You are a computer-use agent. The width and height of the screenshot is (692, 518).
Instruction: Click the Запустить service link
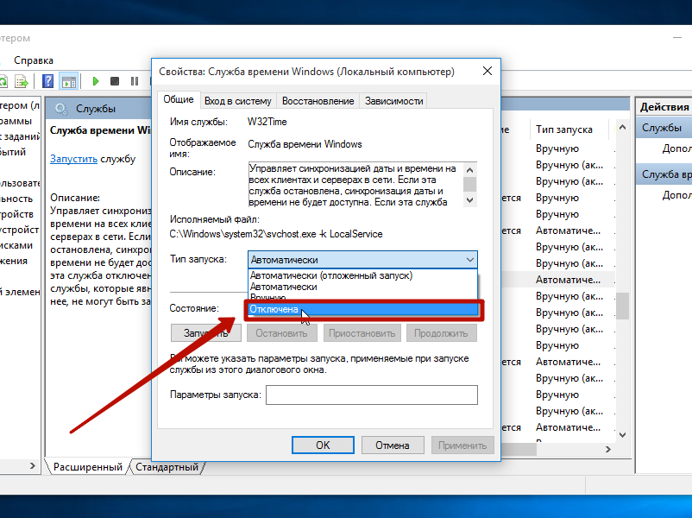73,159
